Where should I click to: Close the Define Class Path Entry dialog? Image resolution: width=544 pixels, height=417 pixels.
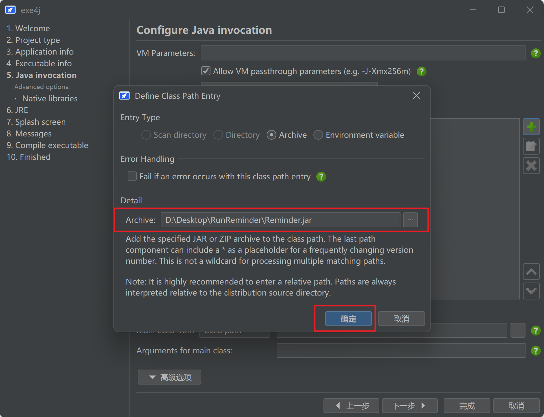pyautogui.click(x=416, y=96)
